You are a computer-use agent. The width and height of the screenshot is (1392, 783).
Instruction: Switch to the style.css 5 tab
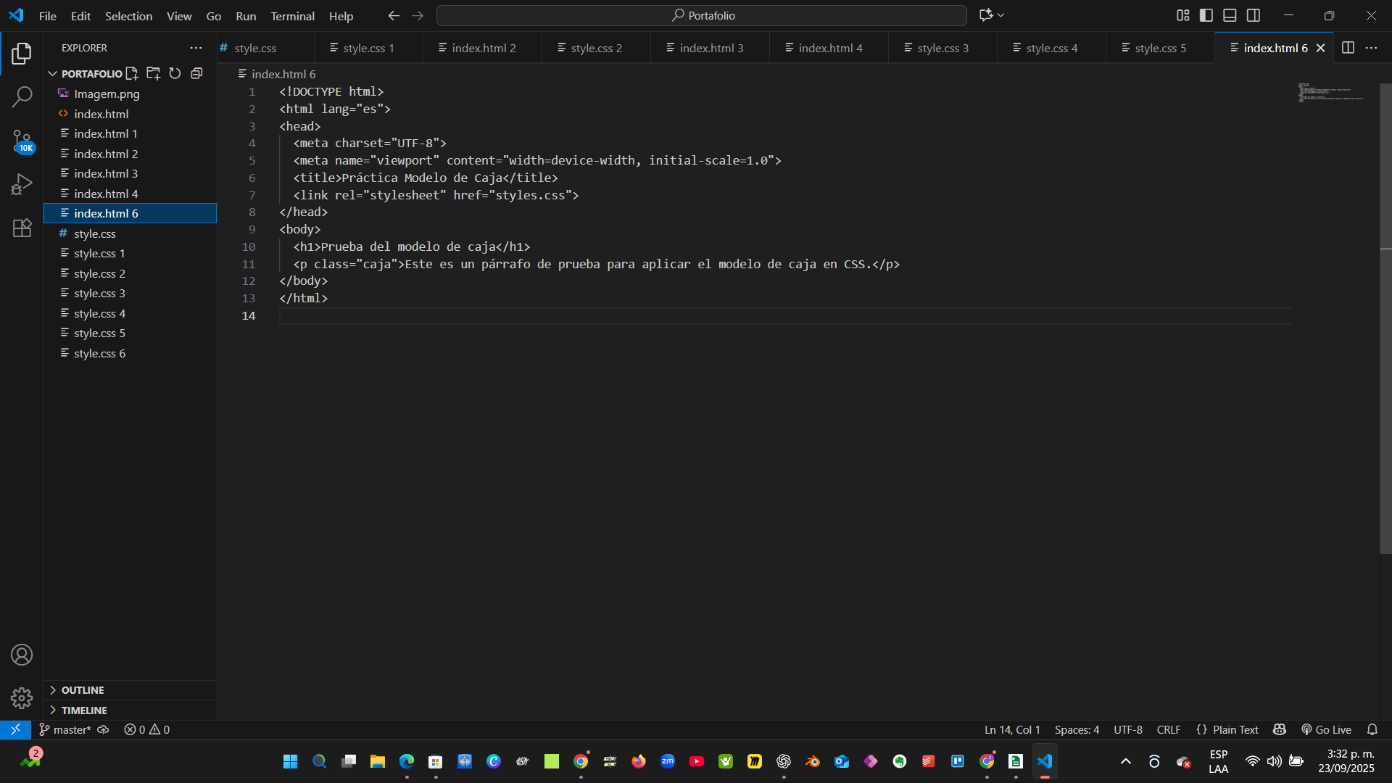1160,48
